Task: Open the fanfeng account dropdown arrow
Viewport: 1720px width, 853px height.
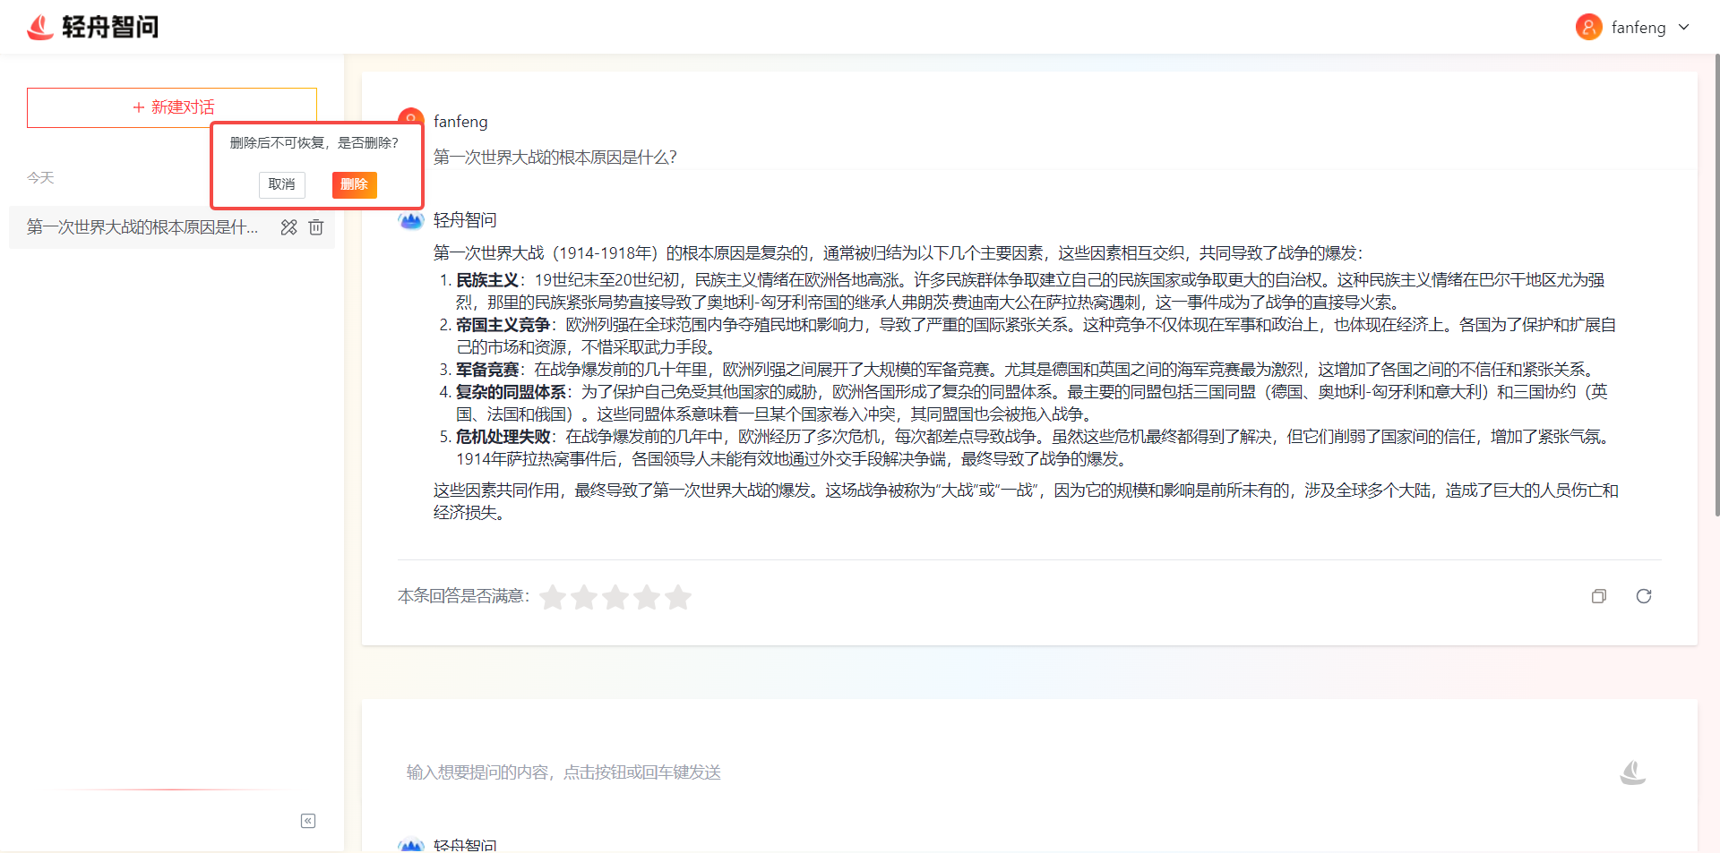Action: pos(1684,27)
